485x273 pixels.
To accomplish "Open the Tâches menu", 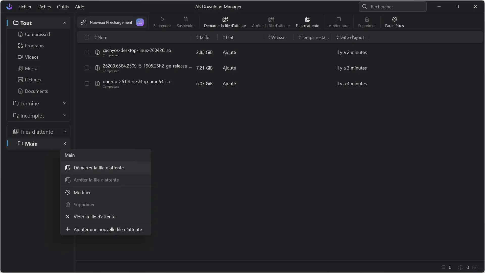I will [44, 7].
